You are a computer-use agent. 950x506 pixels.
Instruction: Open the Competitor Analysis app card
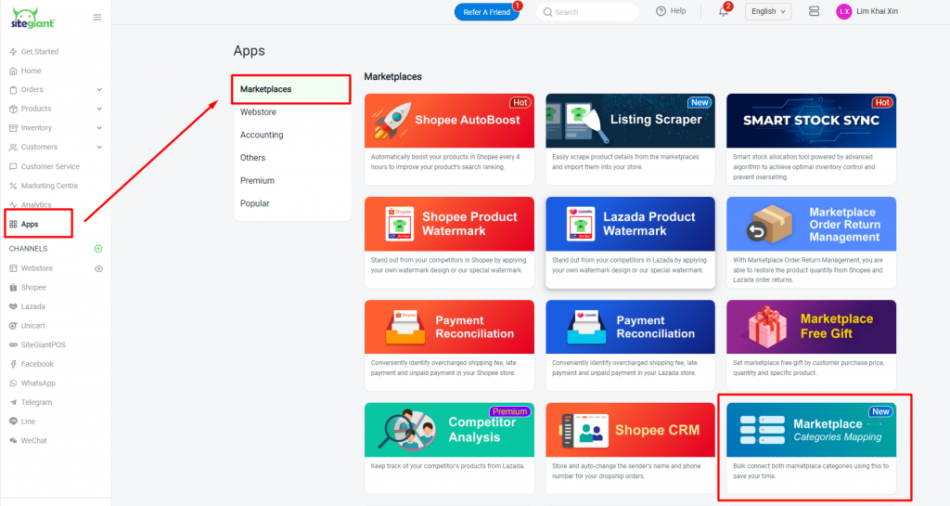click(x=449, y=448)
